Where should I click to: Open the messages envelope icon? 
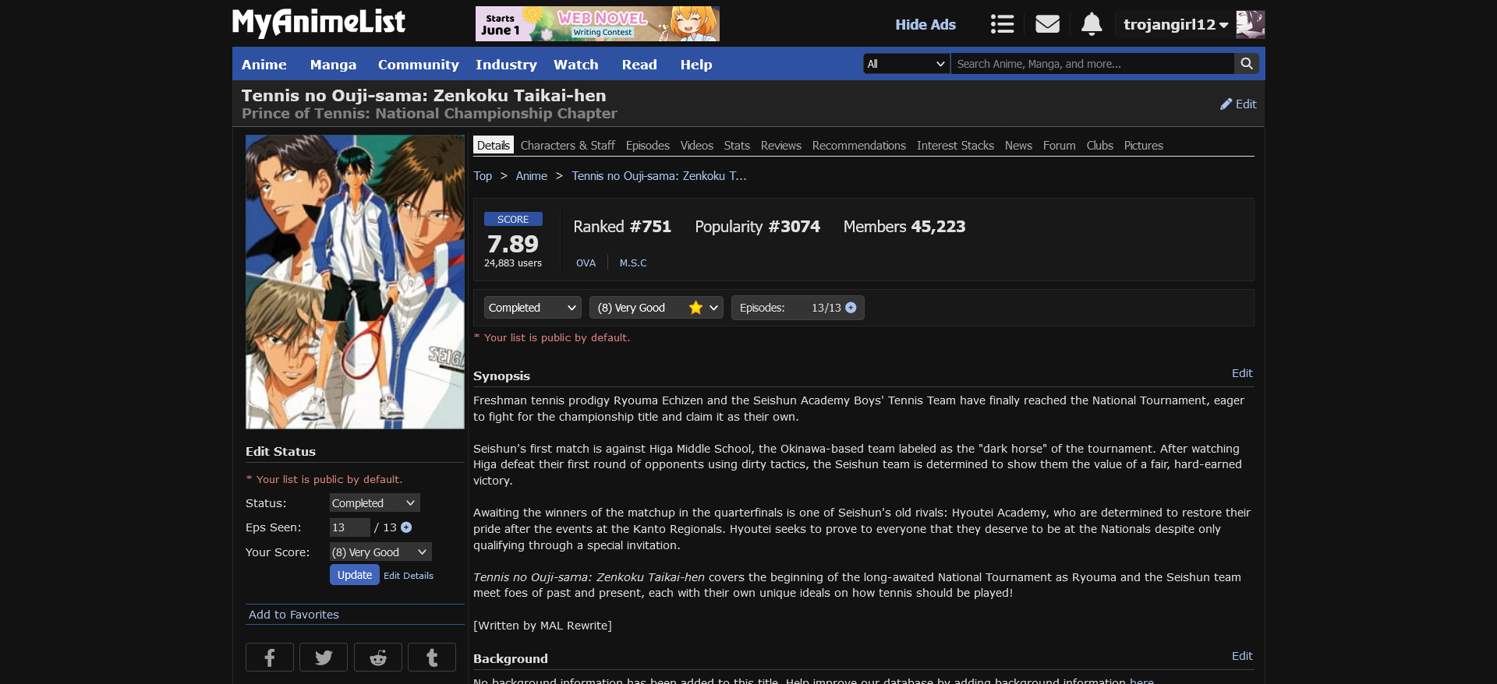[1047, 24]
